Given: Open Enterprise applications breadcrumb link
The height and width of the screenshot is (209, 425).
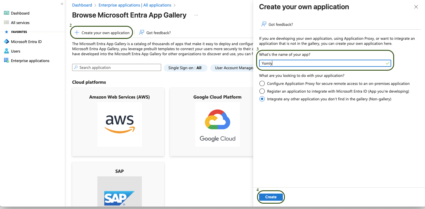Looking at the screenshot, I should click(x=135, y=5).
